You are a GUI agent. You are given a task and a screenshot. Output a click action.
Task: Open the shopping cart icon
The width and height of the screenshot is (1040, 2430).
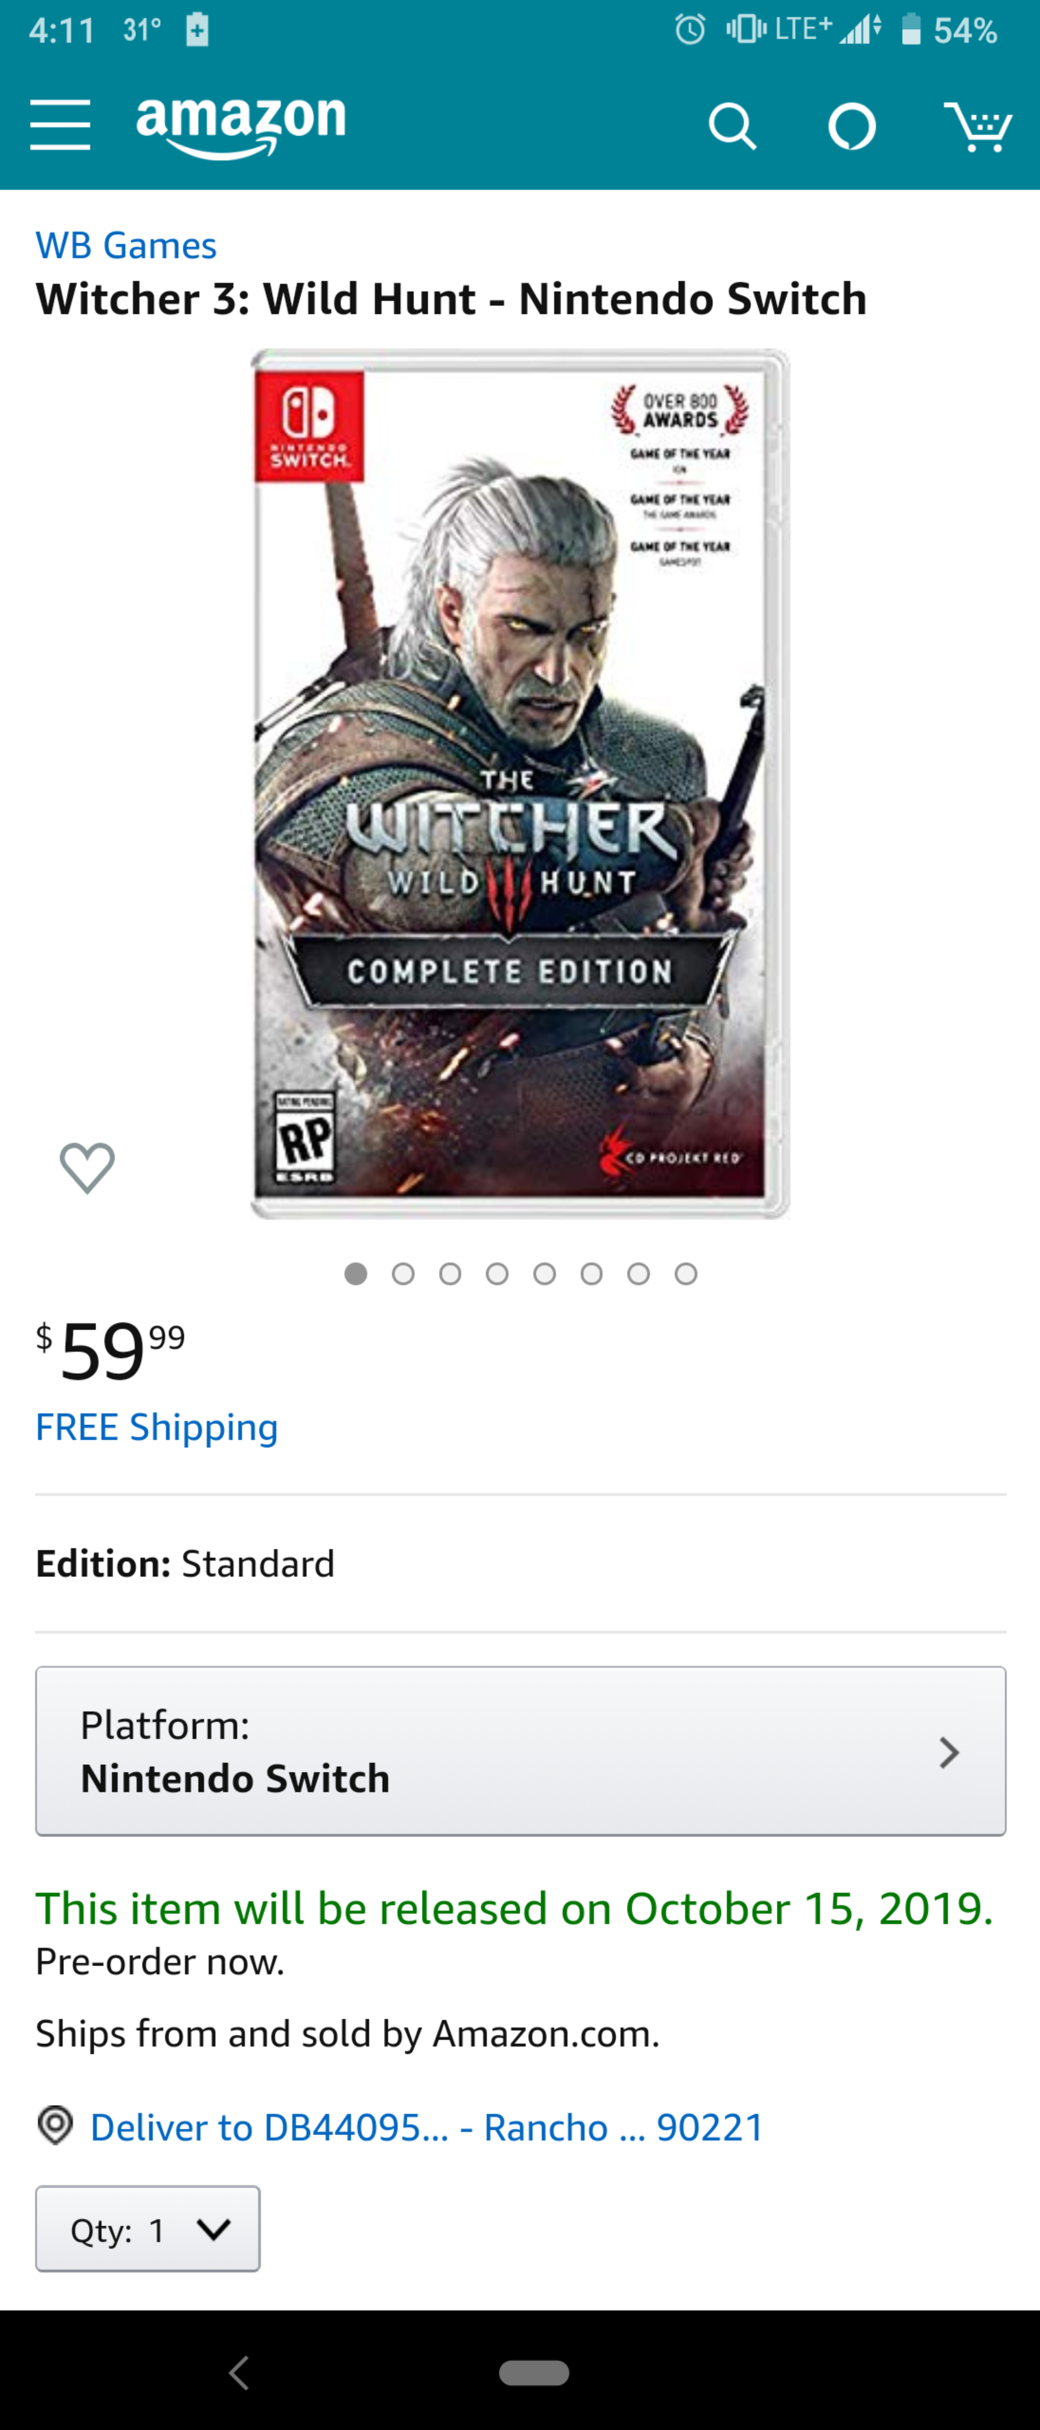(x=978, y=127)
